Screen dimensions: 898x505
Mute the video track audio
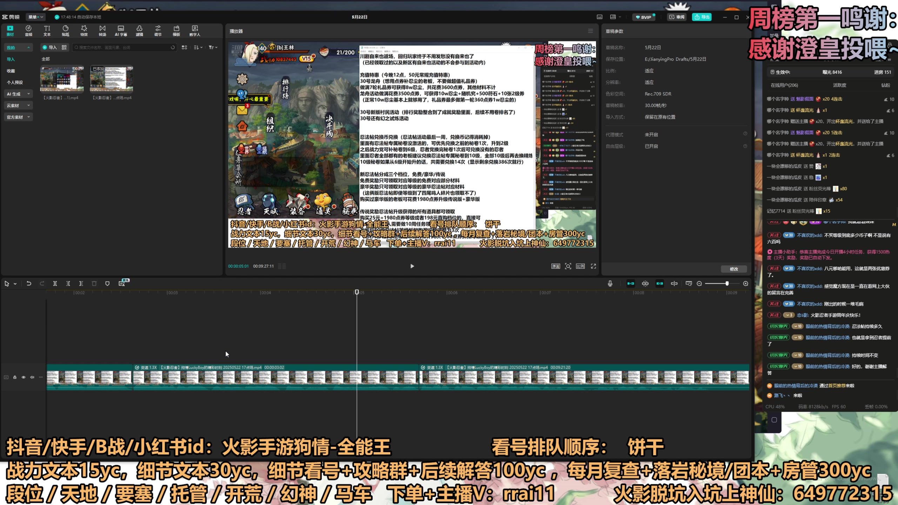(x=32, y=377)
